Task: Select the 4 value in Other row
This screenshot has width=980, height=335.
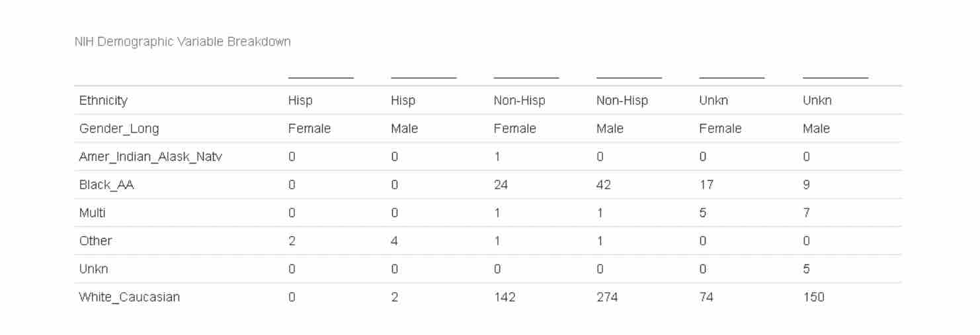Action: pyautogui.click(x=394, y=241)
